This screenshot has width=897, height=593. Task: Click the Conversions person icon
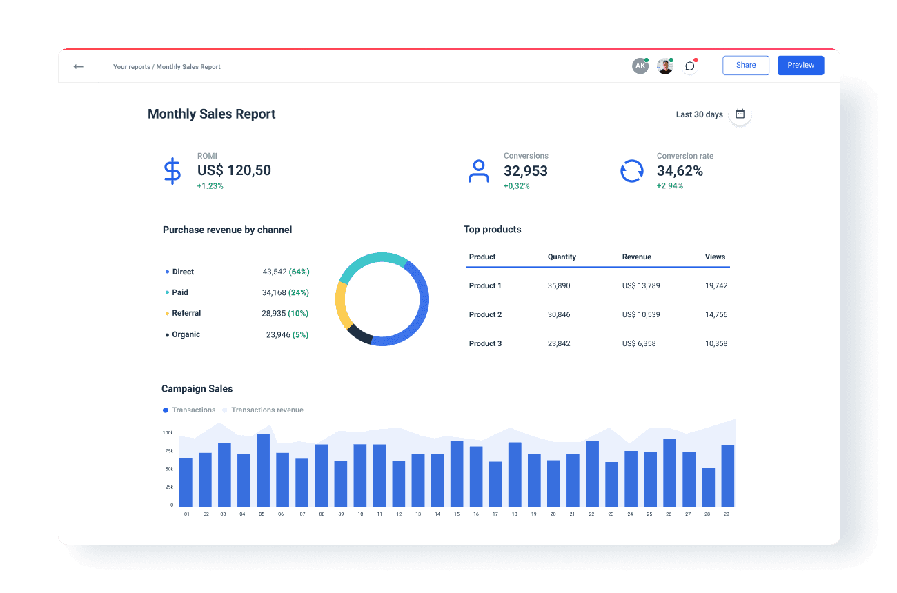[x=480, y=171]
